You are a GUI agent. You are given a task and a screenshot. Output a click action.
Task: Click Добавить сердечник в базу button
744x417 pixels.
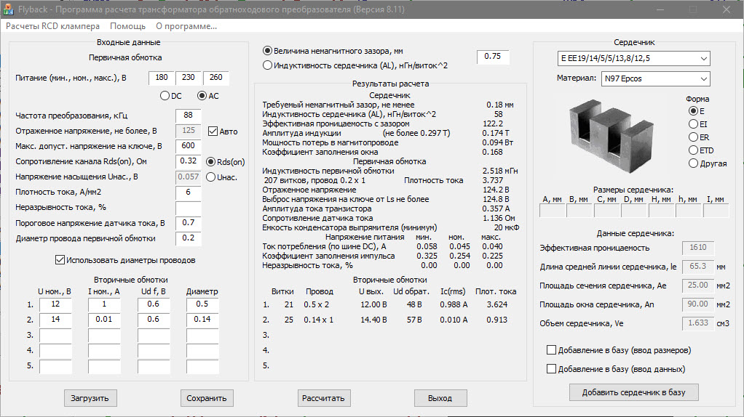(633, 392)
